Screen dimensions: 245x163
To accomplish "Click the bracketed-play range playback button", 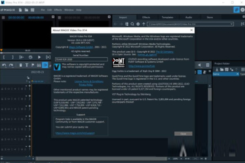I will click(x=48, y=57).
